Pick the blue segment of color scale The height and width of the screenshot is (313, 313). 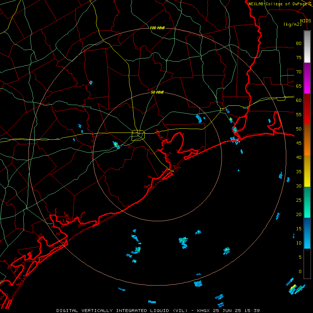[x=307, y=233]
